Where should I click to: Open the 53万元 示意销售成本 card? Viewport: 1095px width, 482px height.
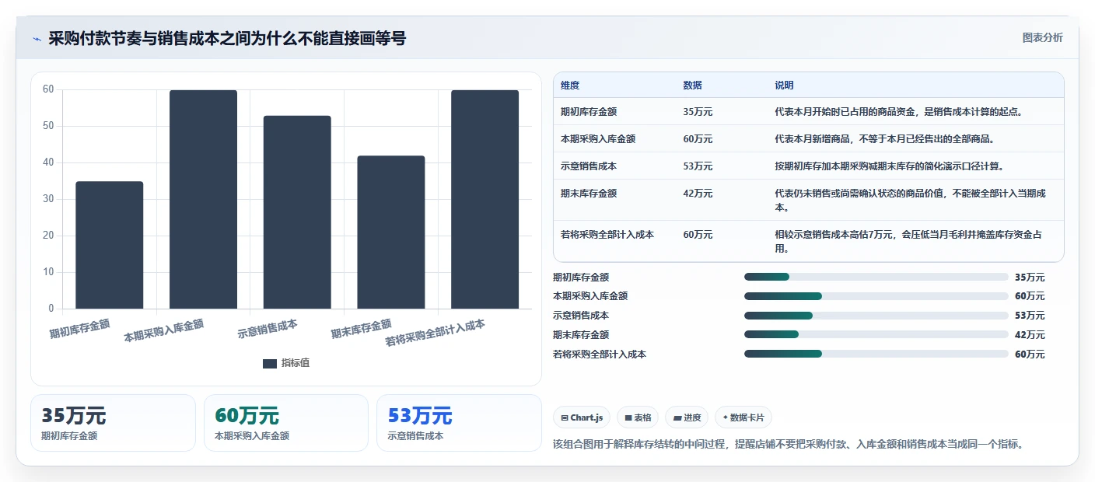pos(459,423)
